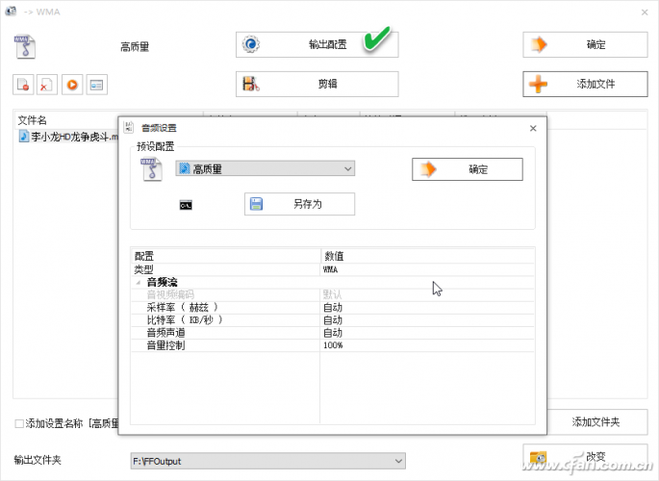Viewport: 659px width, 481px height.
Task: Click the remove file toolbar icon
Action: pos(23,85)
